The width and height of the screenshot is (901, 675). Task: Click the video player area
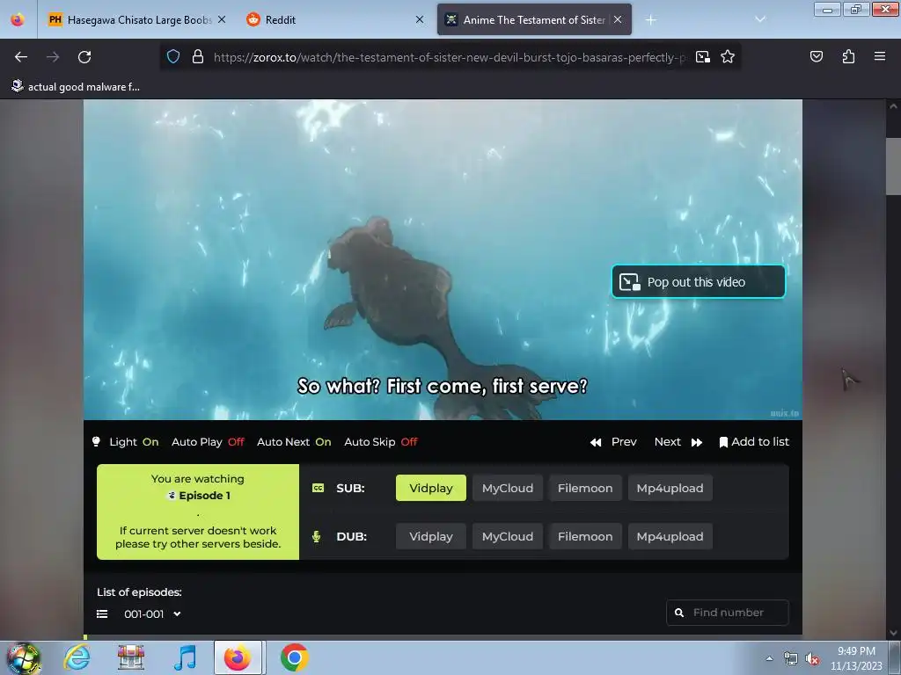(x=443, y=259)
